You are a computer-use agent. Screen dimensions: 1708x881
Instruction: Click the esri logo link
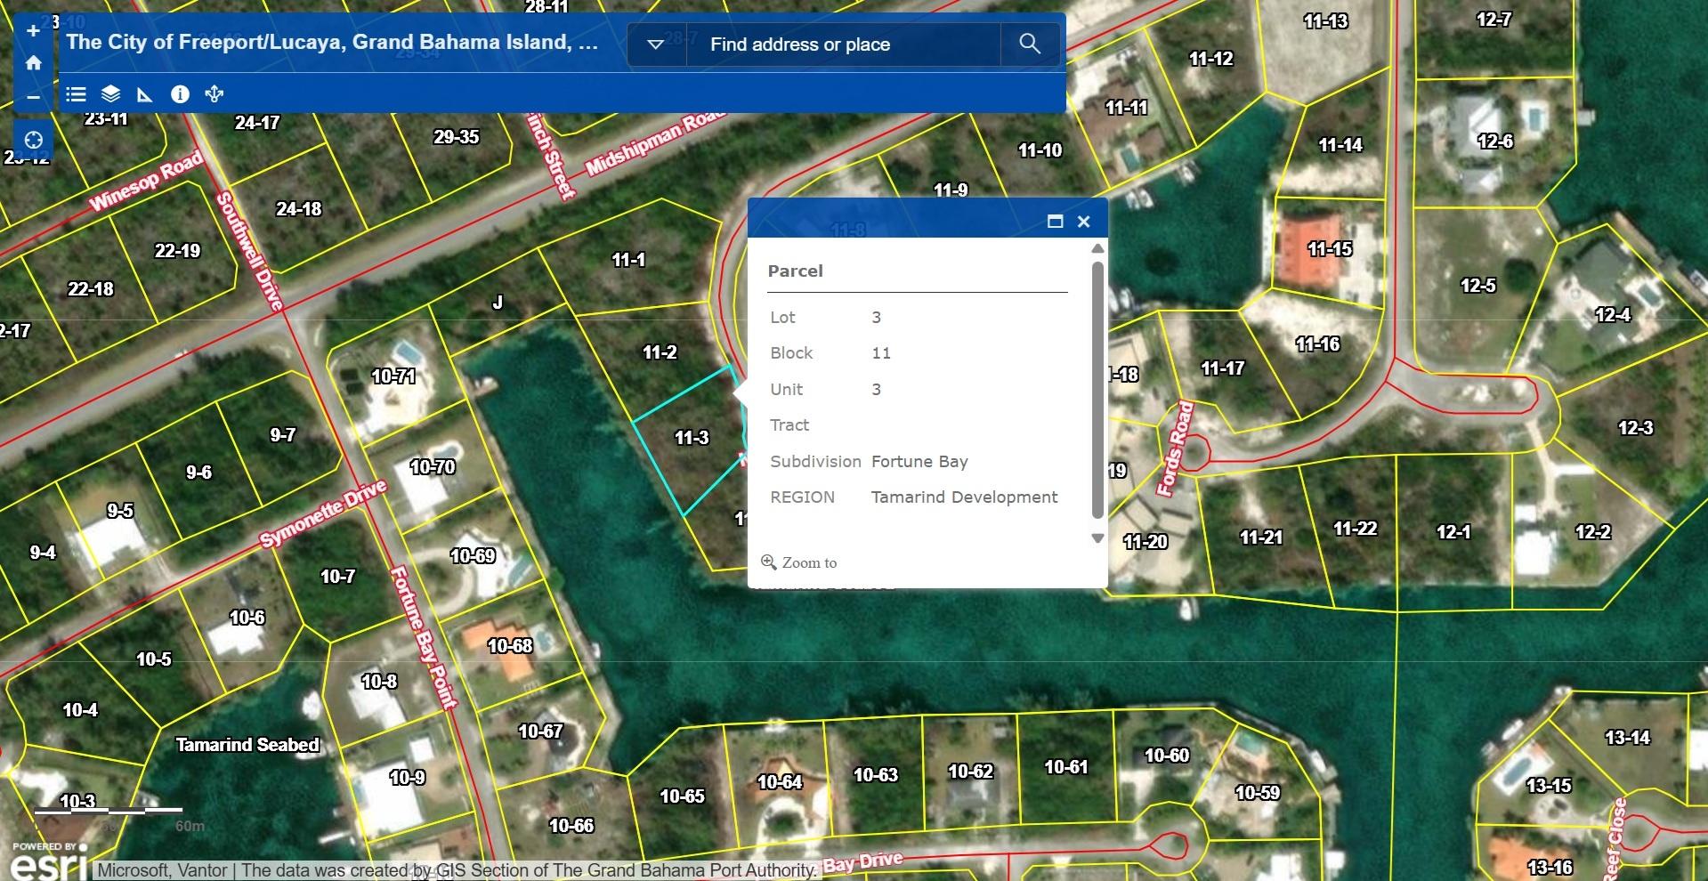pyautogui.click(x=49, y=865)
